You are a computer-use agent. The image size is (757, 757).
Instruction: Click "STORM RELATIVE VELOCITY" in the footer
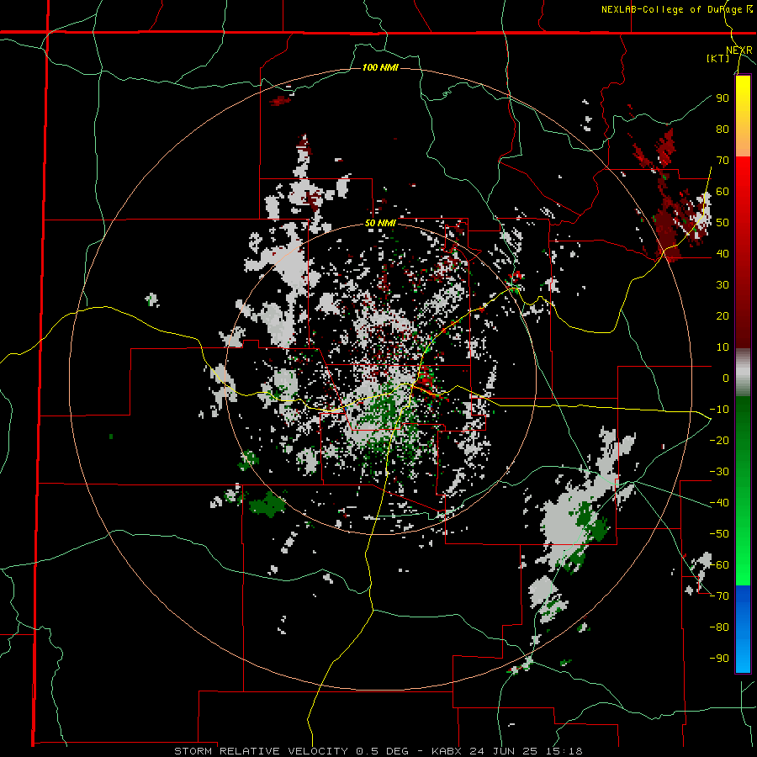click(261, 751)
